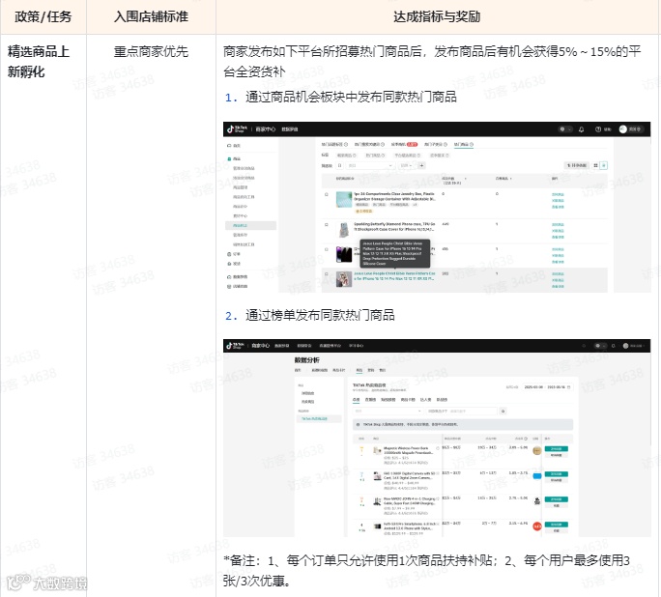Click creator avatar in Magnetic Wireless Power Bank row
This screenshot has height=597, width=661.
[536, 451]
